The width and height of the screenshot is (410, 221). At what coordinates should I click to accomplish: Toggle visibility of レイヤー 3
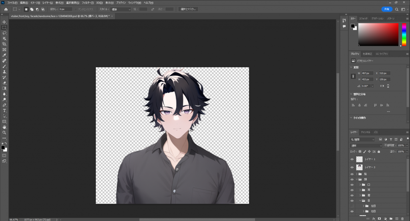tap(352, 167)
